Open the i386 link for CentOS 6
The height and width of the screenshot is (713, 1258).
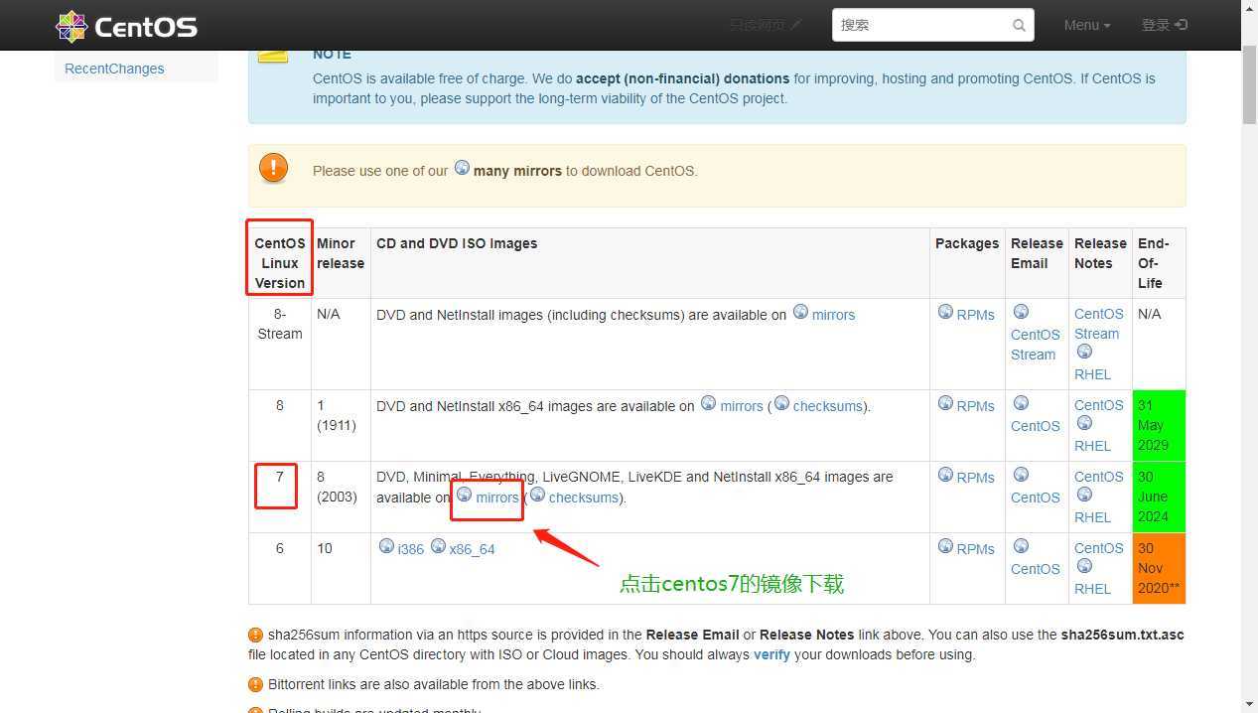pos(411,549)
